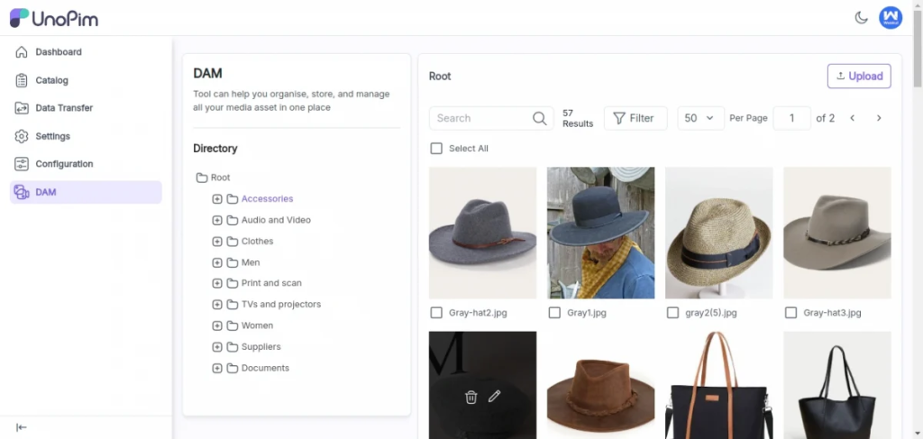Click the Upload button
923x439 pixels.
pyautogui.click(x=859, y=76)
